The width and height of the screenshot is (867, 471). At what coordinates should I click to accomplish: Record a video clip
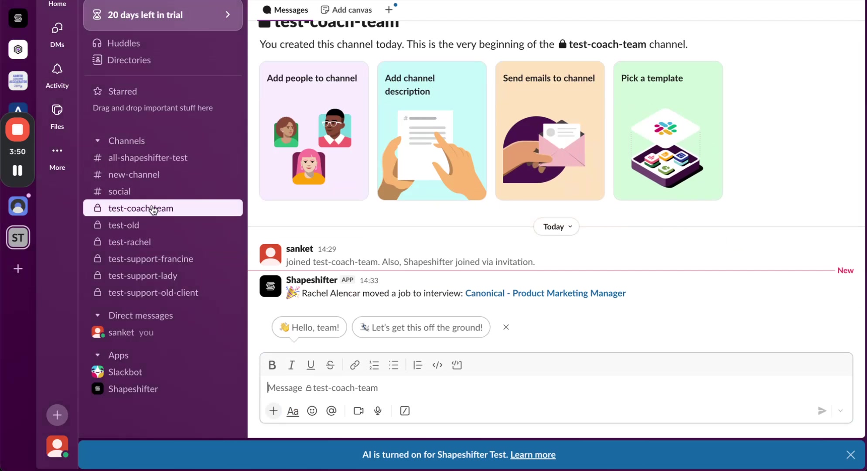pos(358,410)
